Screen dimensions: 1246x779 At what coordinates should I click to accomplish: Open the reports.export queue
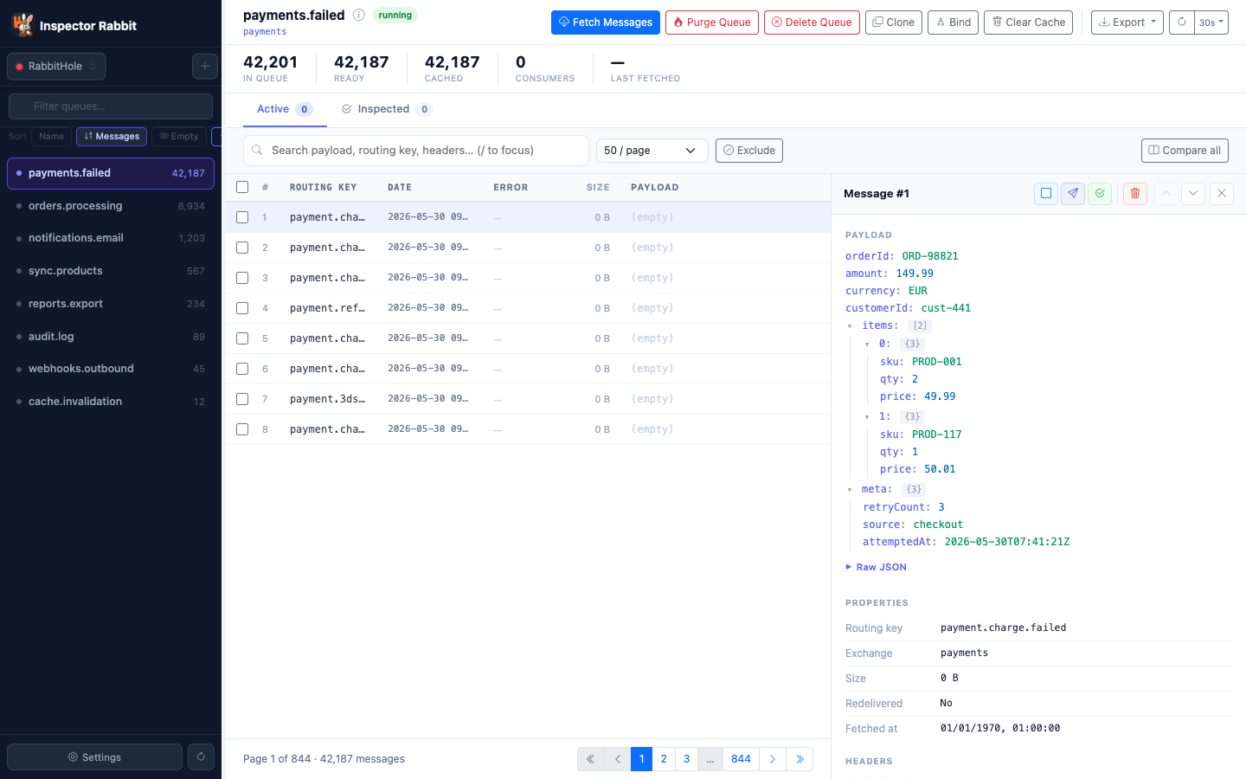tap(111, 304)
